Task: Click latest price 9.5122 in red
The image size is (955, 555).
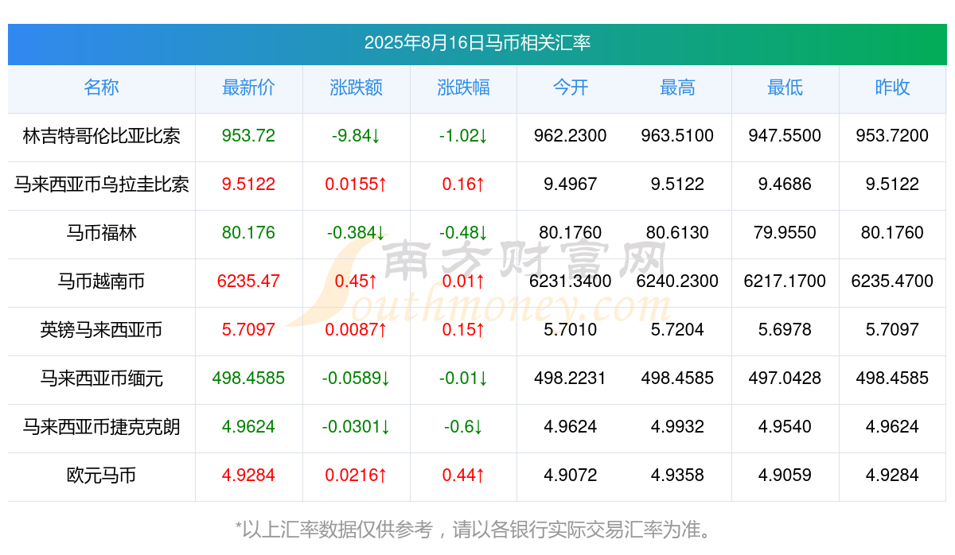Action: coord(249,184)
